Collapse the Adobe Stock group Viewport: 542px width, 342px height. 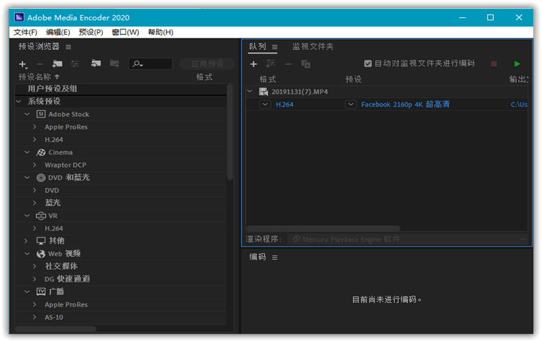(27, 114)
